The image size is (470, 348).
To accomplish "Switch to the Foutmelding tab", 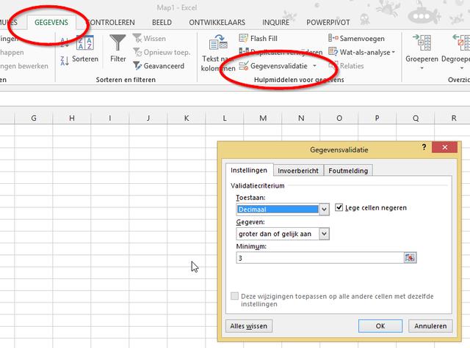I will (x=348, y=171).
